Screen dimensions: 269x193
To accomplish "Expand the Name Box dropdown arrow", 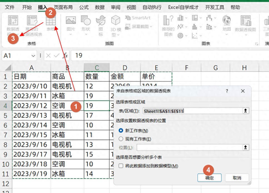I will (x=34, y=56).
